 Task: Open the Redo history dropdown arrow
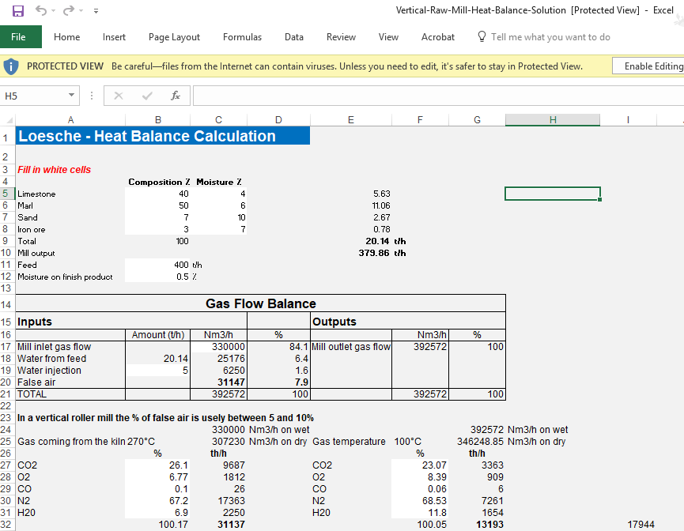[81, 11]
